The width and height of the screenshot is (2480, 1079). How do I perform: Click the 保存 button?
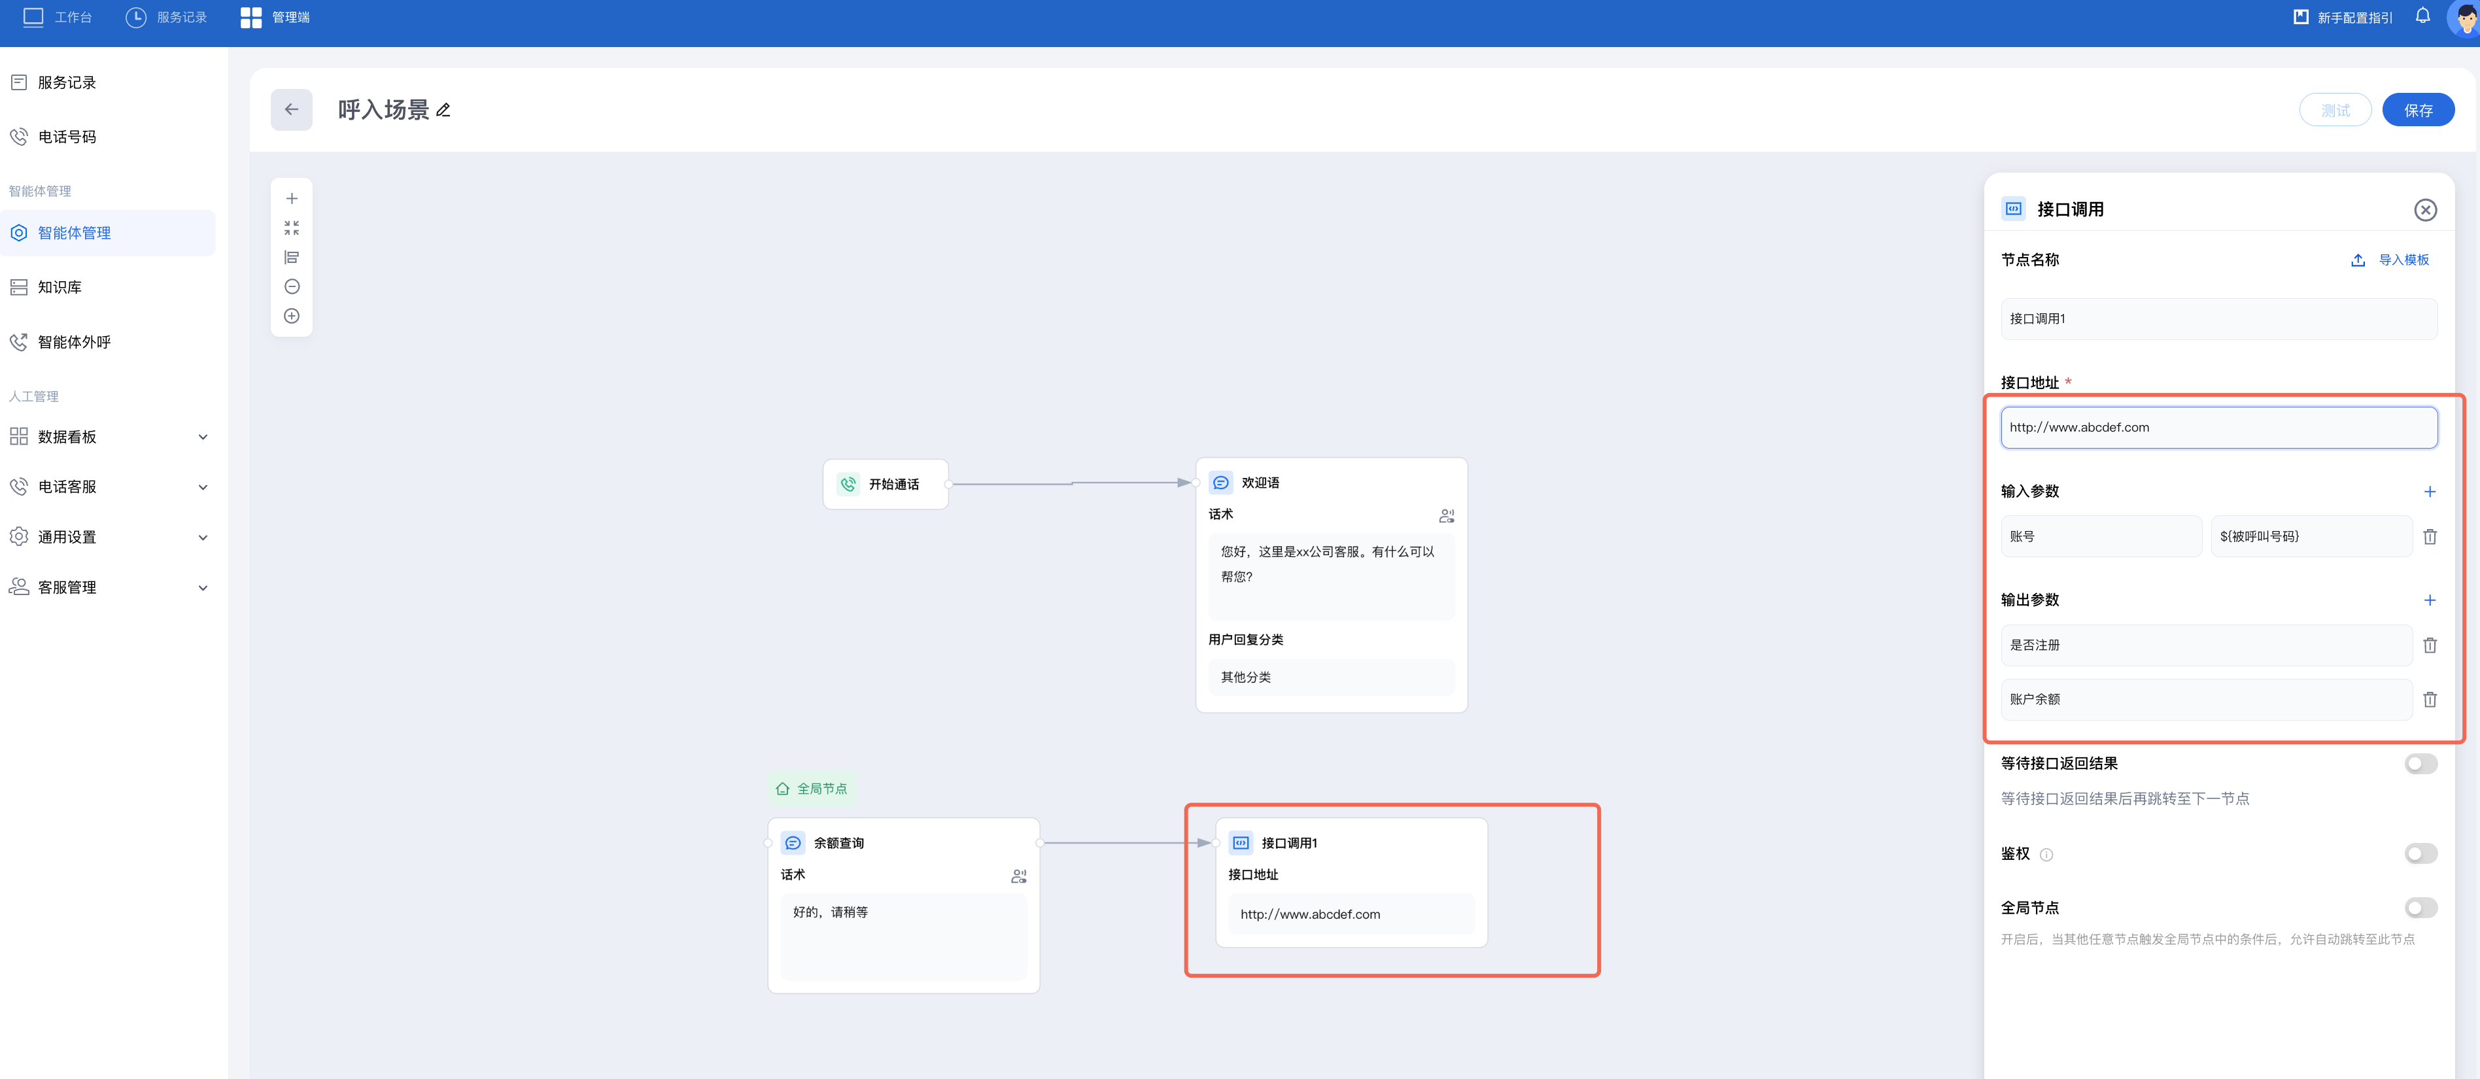[x=2417, y=111]
